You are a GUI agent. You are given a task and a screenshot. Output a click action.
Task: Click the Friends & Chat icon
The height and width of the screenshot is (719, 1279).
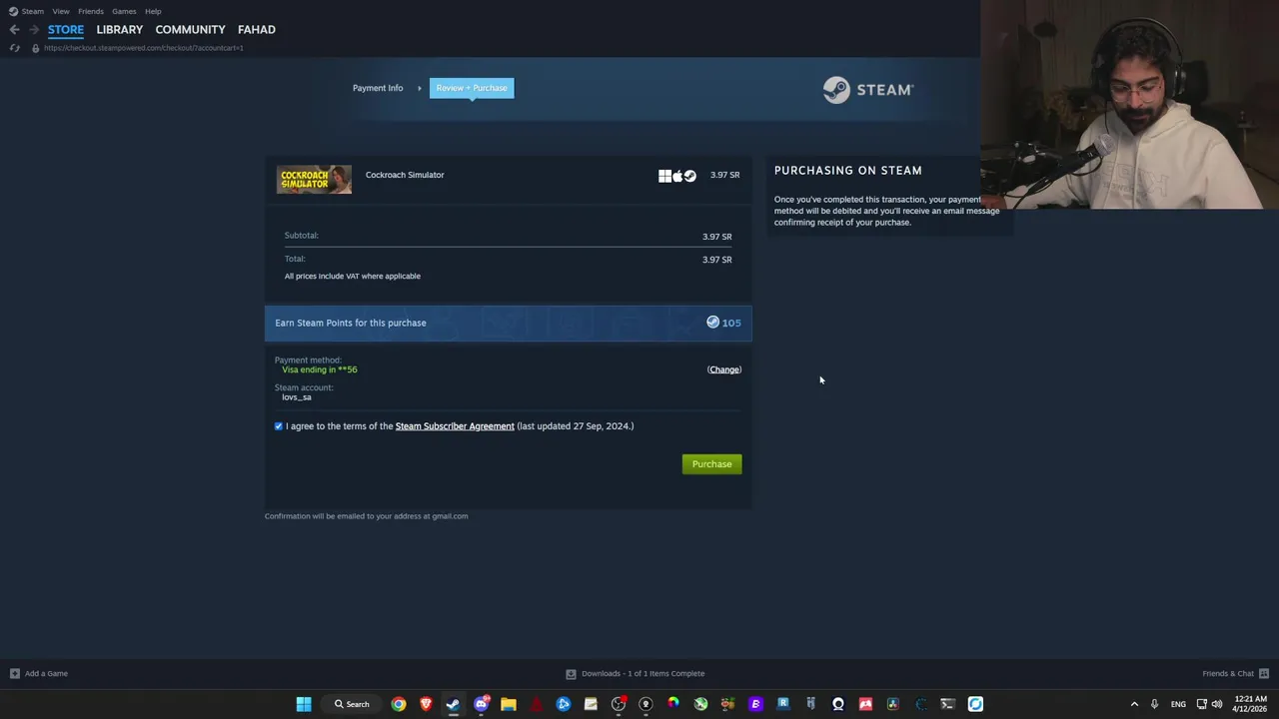coord(1264,674)
